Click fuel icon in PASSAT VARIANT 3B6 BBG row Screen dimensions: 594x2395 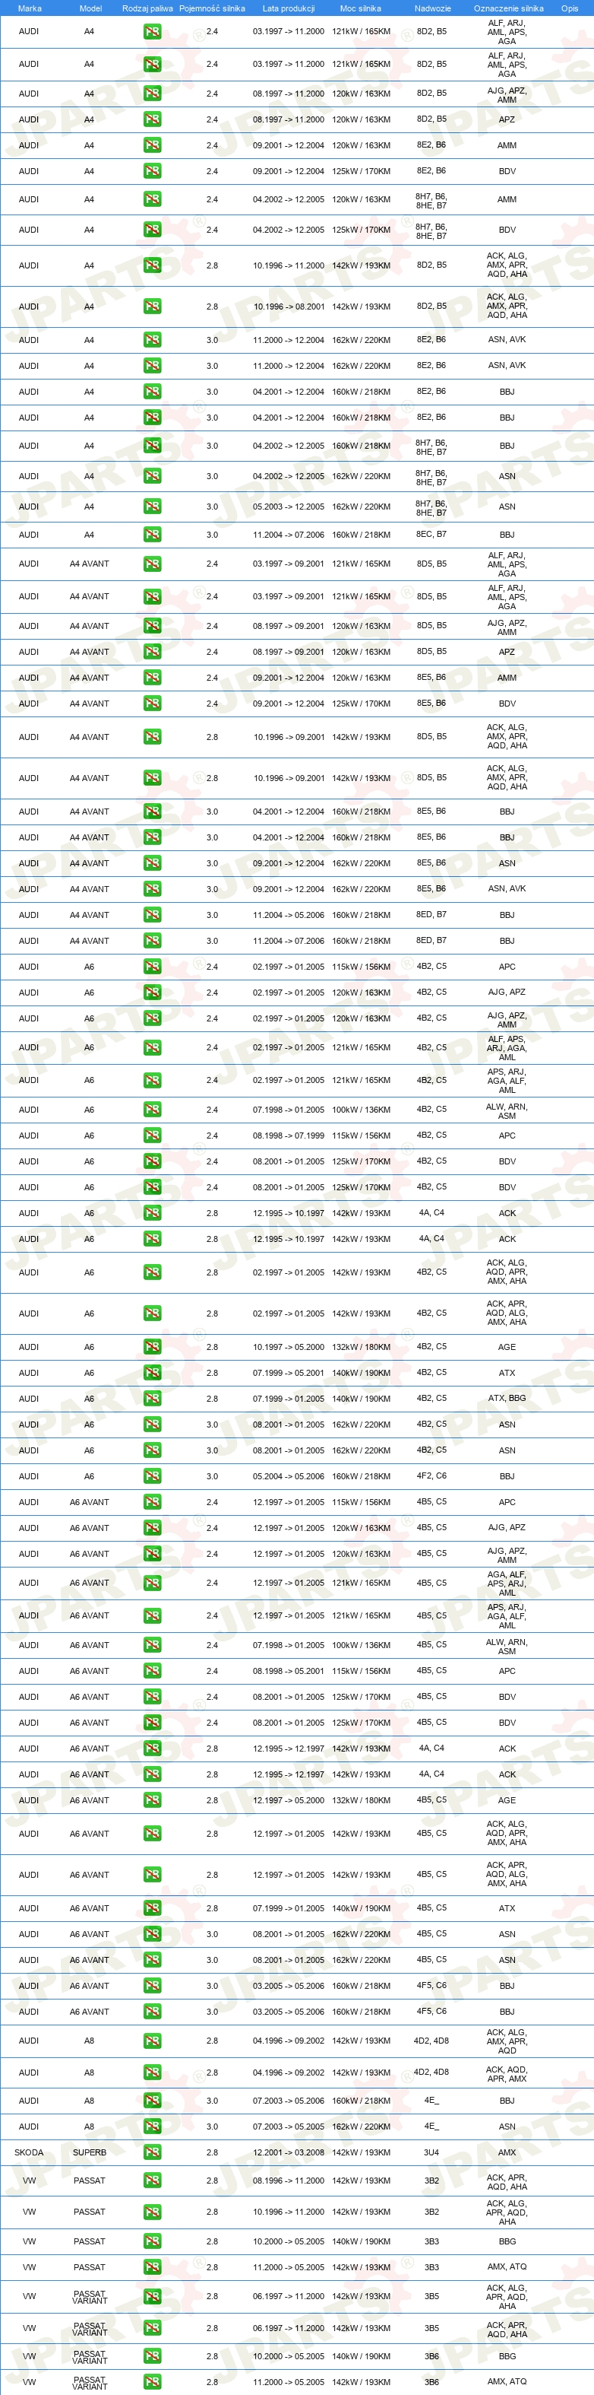point(152,2356)
